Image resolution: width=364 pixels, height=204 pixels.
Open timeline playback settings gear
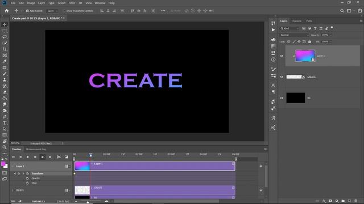coord(50,157)
